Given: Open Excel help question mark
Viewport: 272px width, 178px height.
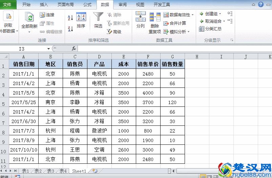Looking at the screenshot, I should tap(261, 4).
